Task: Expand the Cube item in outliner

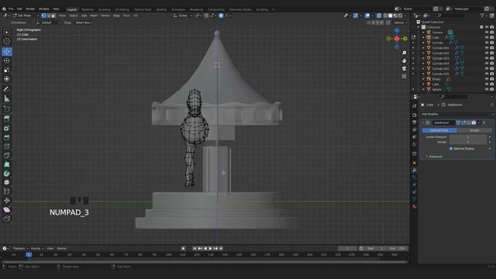Action: 423,37
